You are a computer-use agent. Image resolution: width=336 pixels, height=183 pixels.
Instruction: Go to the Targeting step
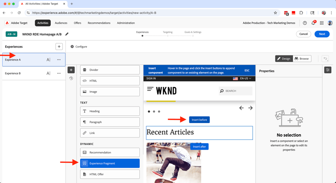click(x=168, y=34)
